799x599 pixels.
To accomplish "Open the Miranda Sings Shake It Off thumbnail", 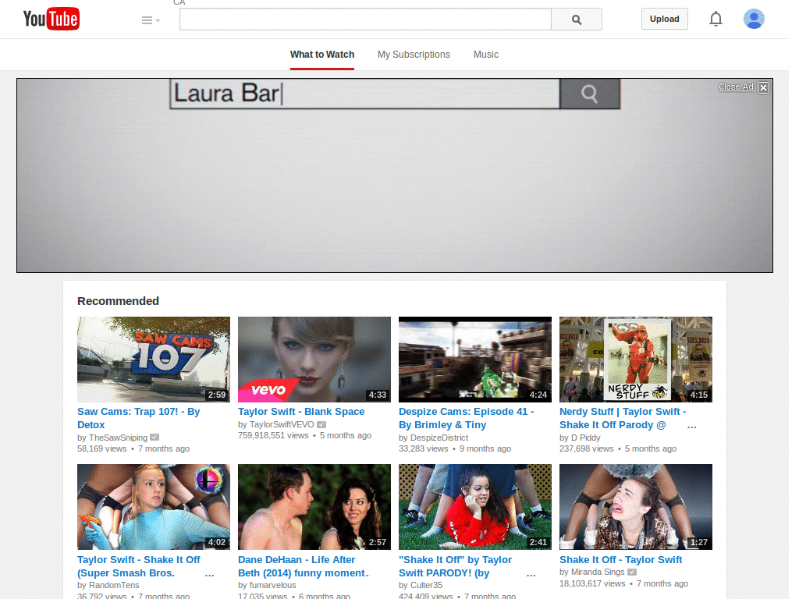I will tap(635, 507).
